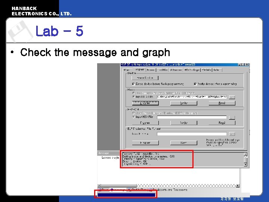Click the EEPROM HEX file path field
Screen dimensions: 269x202
point(192,117)
